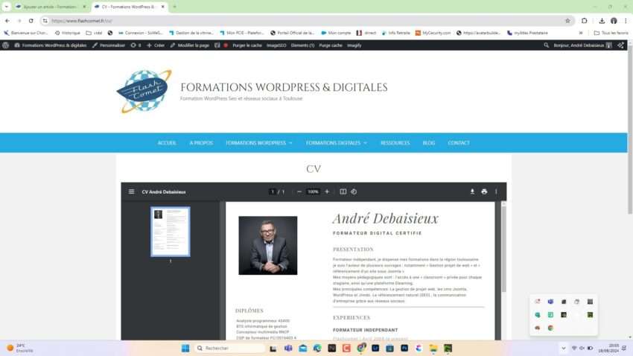Select the page 1 thumbnail in PDF sidebar
The width and height of the screenshot is (633, 356).
170,232
